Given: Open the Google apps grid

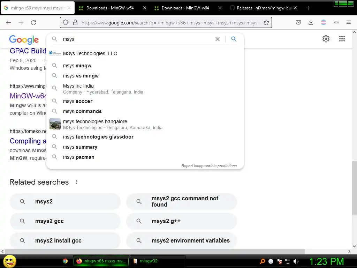Looking at the screenshot, I should 342,39.
